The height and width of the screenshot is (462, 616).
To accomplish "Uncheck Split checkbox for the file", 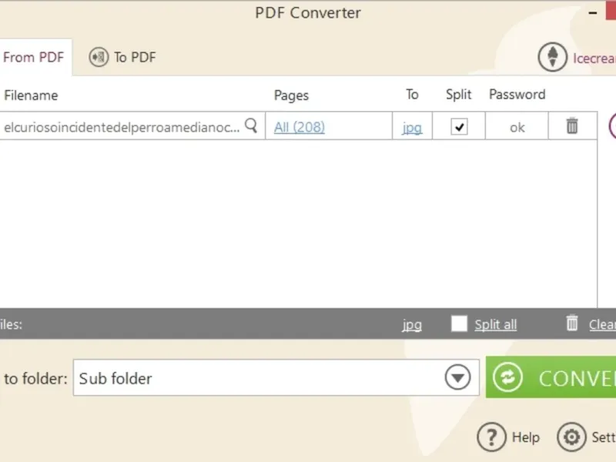I will (x=459, y=127).
